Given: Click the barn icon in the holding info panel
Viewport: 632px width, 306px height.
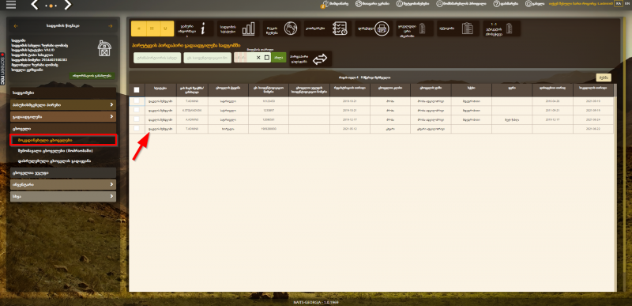Looking at the screenshot, I should tap(104, 47).
